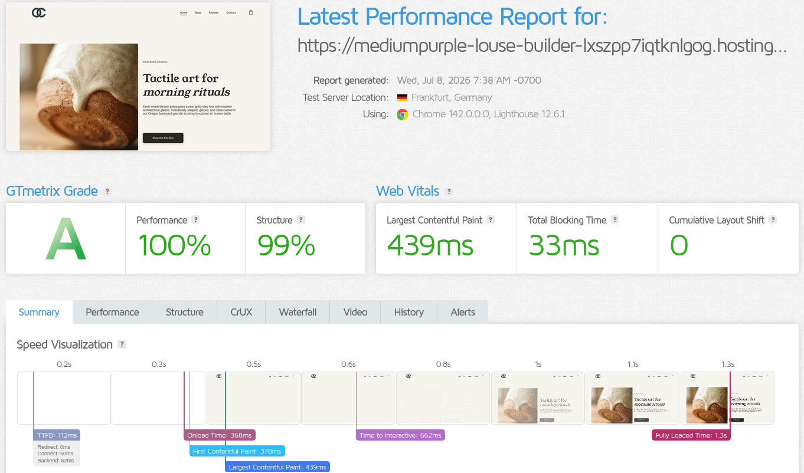
Task: Click the First Contentful Paint: 378ms marker
Action: click(x=237, y=451)
